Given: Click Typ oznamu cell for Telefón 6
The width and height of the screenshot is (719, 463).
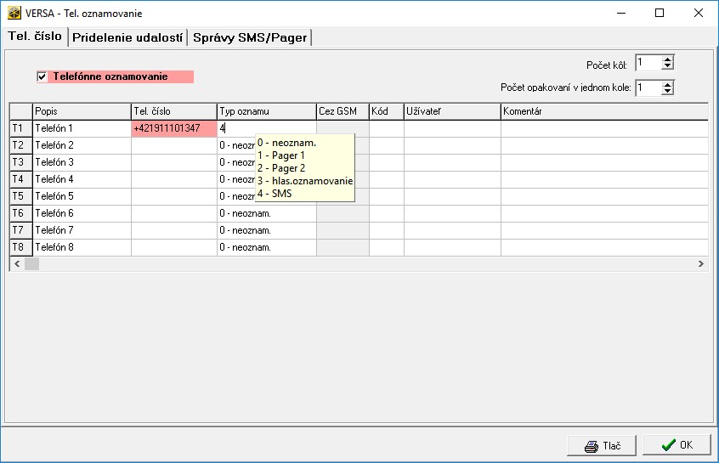Looking at the screenshot, I should pos(266,213).
